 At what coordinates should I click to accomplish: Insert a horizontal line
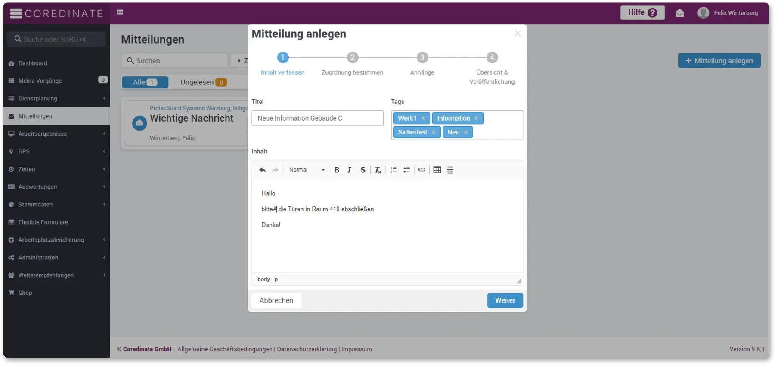click(x=450, y=170)
